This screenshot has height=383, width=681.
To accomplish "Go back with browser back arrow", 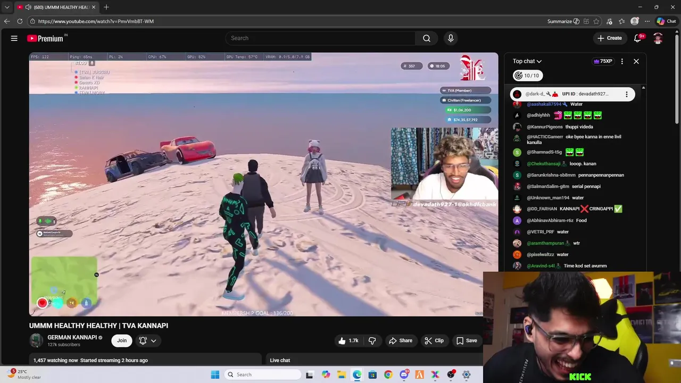I will coord(7,21).
